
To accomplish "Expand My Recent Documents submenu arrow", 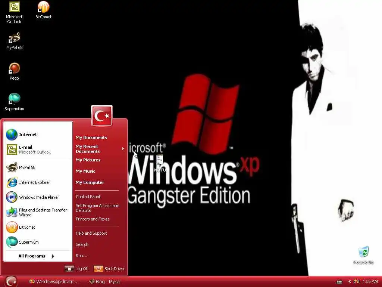I will (x=123, y=149).
